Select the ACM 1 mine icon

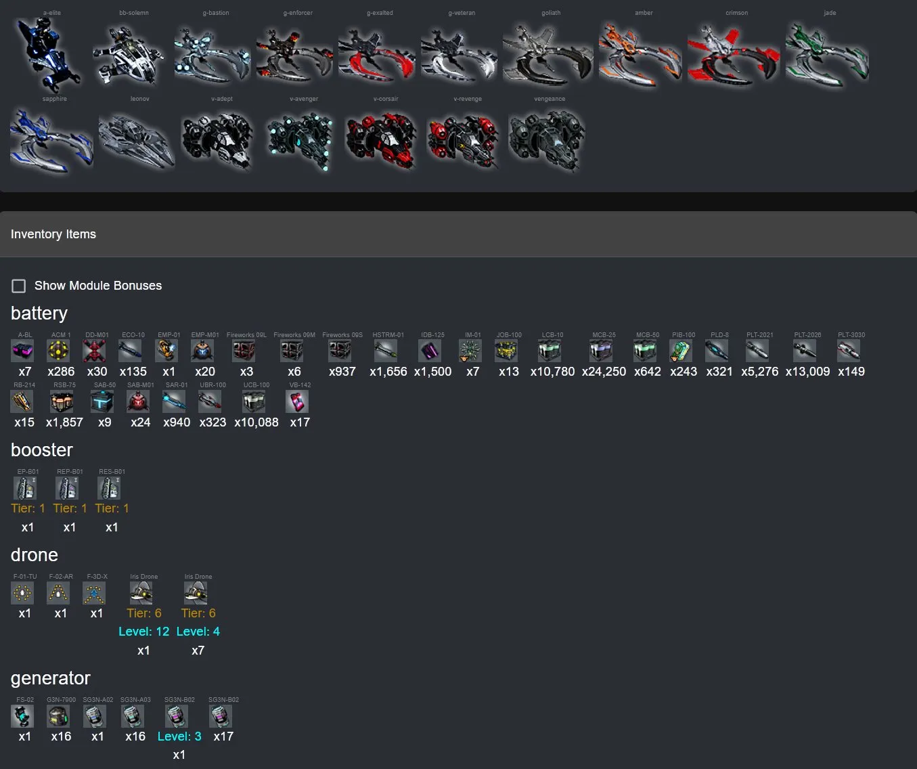(58, 351)
